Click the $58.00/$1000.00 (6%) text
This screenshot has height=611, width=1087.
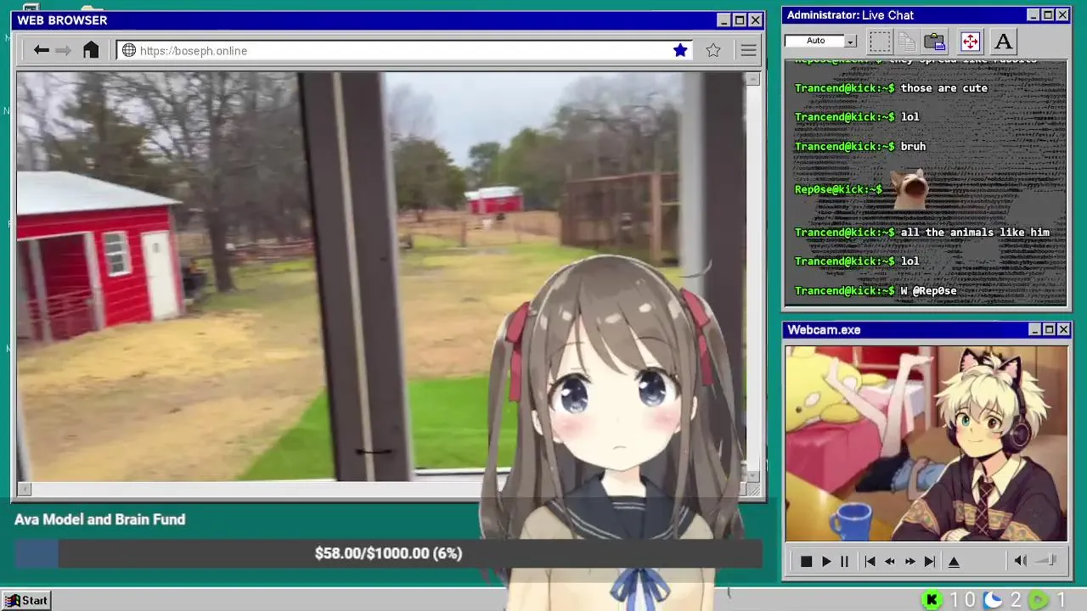pos(388,553)
